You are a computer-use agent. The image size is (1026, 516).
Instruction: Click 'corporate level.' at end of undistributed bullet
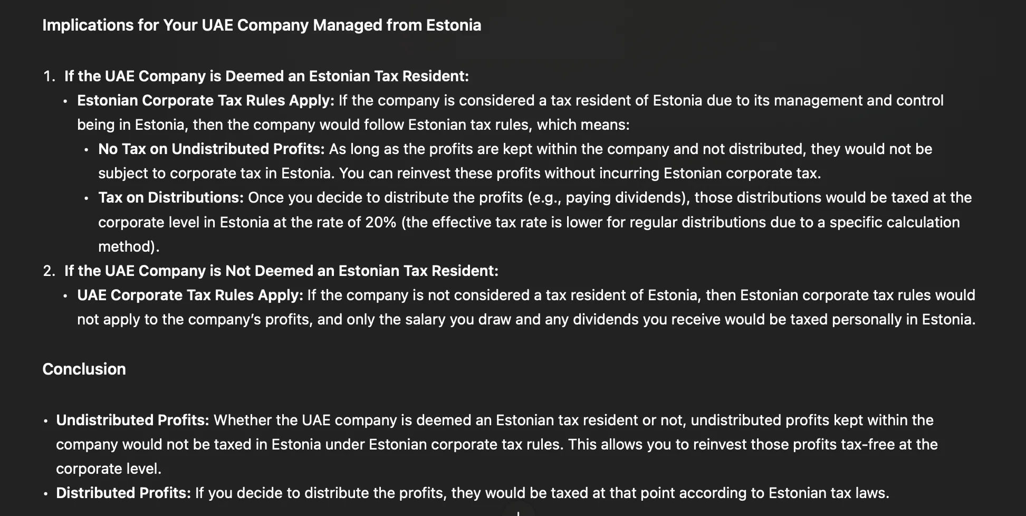(x=109, y=469)
